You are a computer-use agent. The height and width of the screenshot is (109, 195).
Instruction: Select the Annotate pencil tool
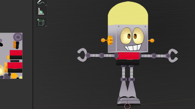[x=41, y=2]
